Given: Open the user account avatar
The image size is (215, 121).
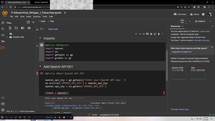Looking at the screenshot, I should pyautogui.click(x=209, y=14).
